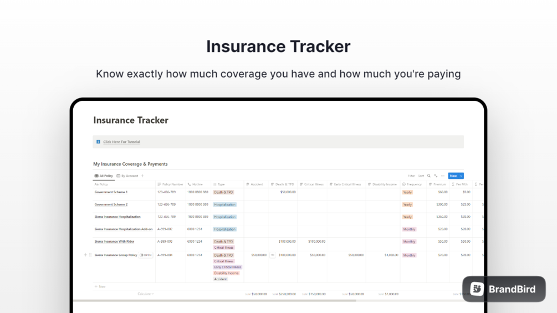Open the Click Here For Tutorial link
The width and height of the screenshot is (557, 313).
pos(121,142)
